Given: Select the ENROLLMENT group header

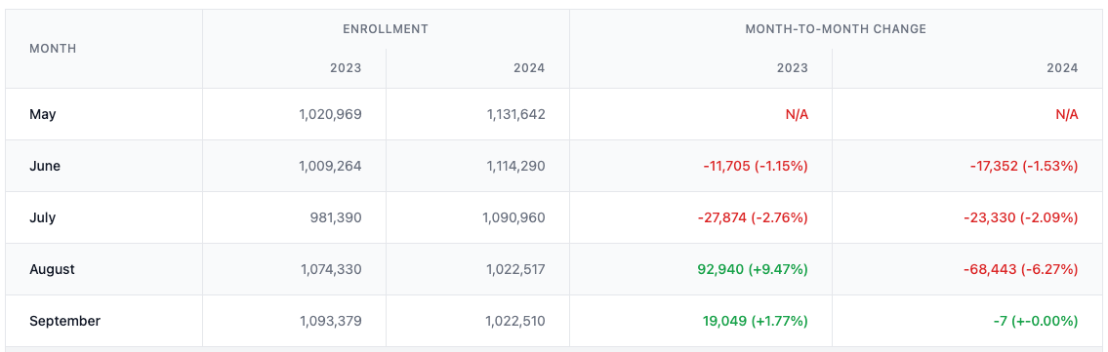Looking at the screenshot, I should pos(386,29).
